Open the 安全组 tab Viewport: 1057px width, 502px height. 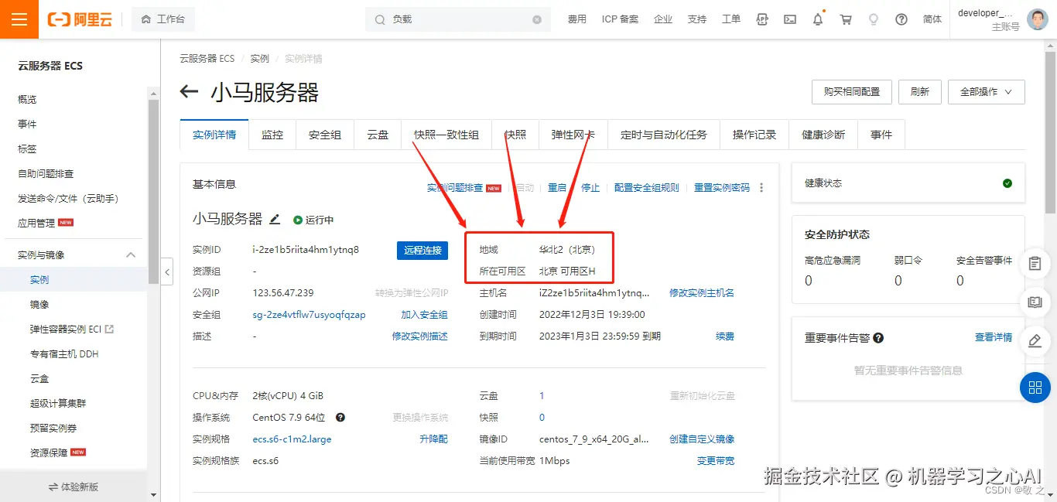coord(325,134)
